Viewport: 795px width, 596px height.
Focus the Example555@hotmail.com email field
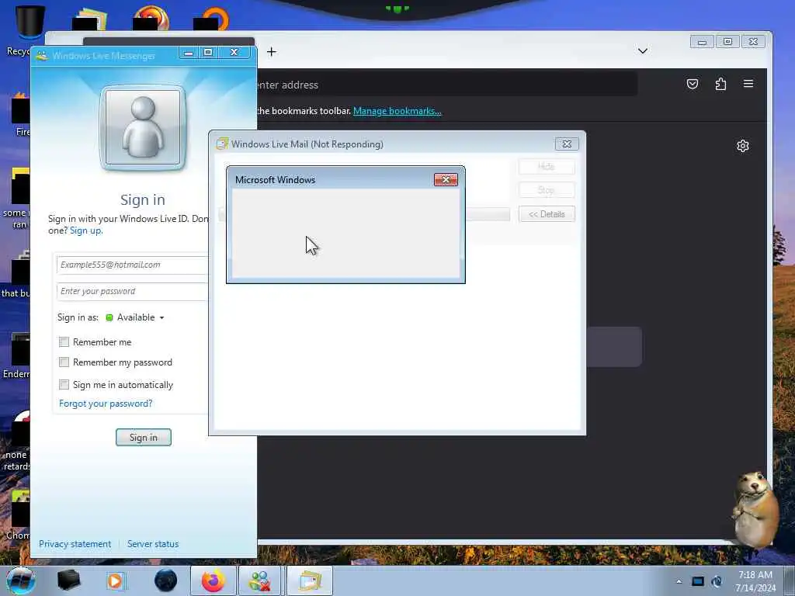pyautogui.click(x=133, y=265)
